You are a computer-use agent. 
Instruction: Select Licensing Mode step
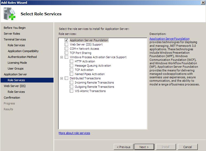(x=17, y=63)
